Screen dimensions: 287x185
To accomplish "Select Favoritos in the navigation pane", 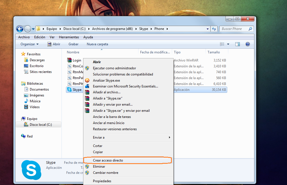I will tap(34, 54).
